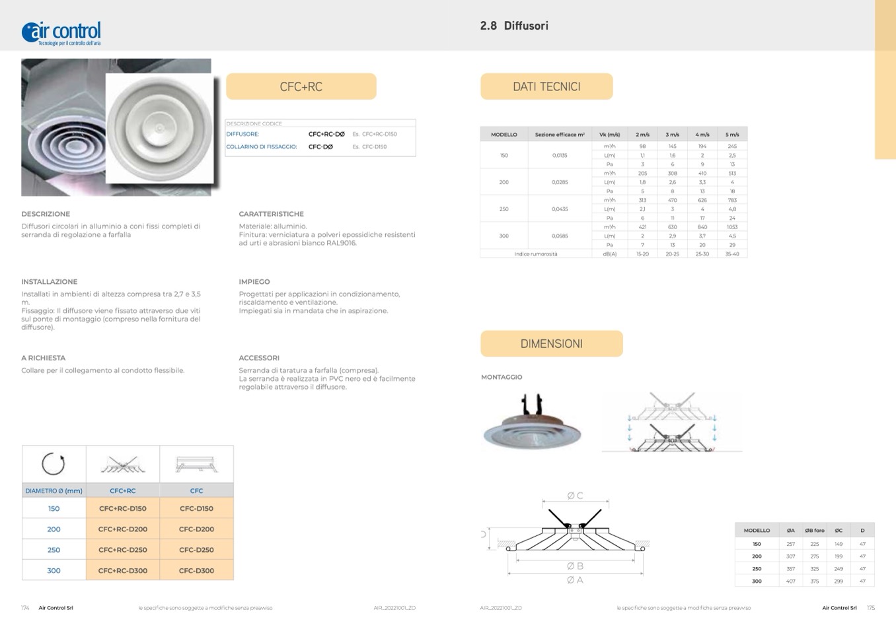
Task: Click the ØC label in dimension drawing
Action: pyautogui.click(x=575, y=496)
